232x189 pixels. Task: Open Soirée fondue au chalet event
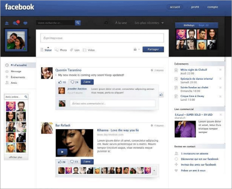tap(194, 88)
